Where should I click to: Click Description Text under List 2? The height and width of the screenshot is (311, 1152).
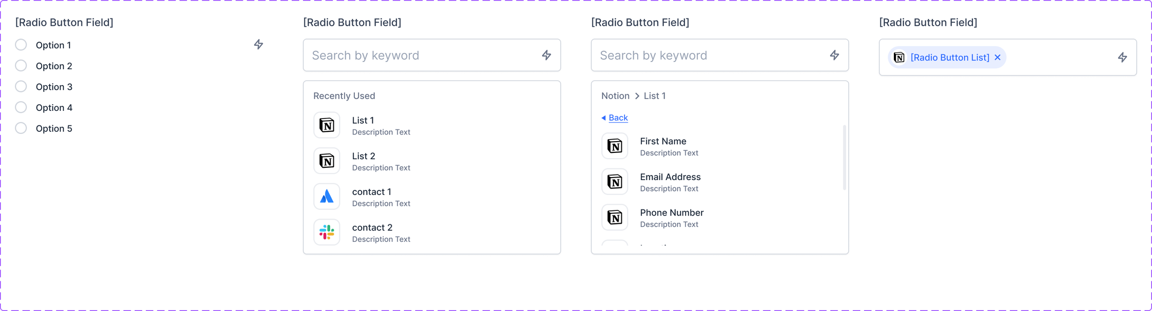[x=381, y=168]
